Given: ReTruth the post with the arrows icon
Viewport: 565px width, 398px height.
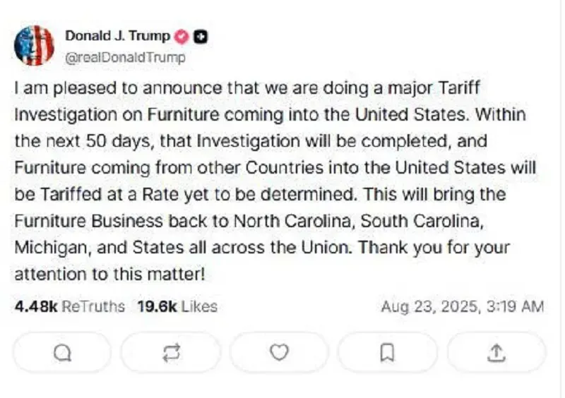Looking at the screenshot, I should tap(171, 353).
